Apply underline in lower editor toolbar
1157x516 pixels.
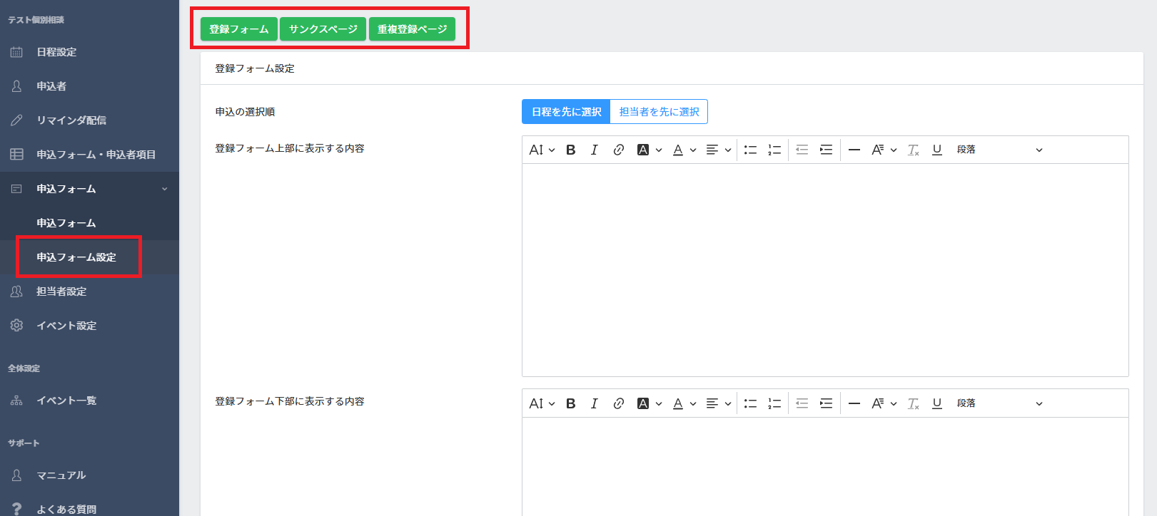[937, 403]
